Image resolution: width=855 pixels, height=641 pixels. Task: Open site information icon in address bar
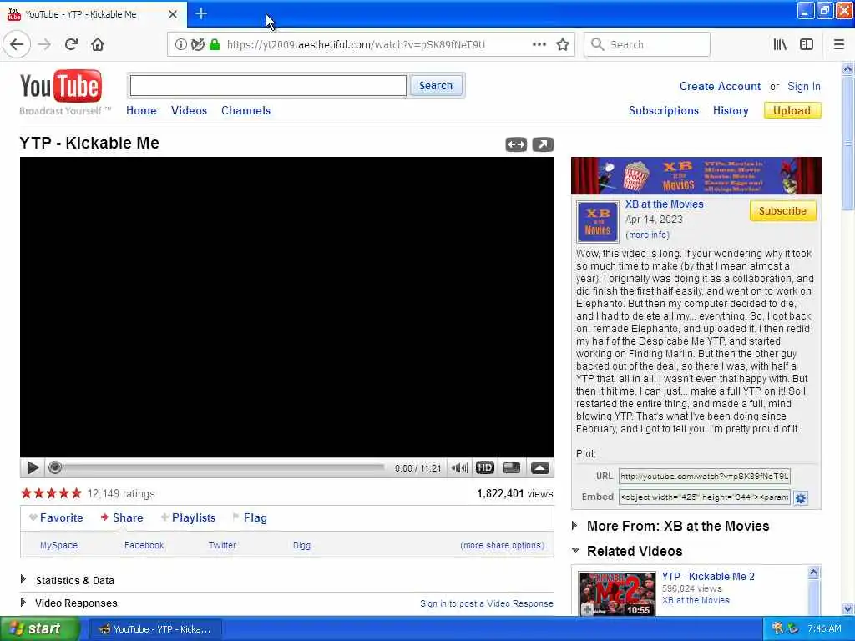(180, 45)
